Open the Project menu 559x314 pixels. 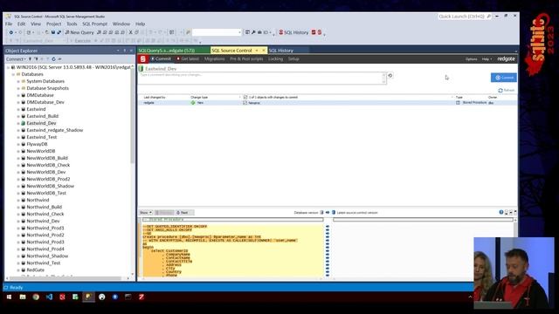pyautogui.click(x=54, y=24)
